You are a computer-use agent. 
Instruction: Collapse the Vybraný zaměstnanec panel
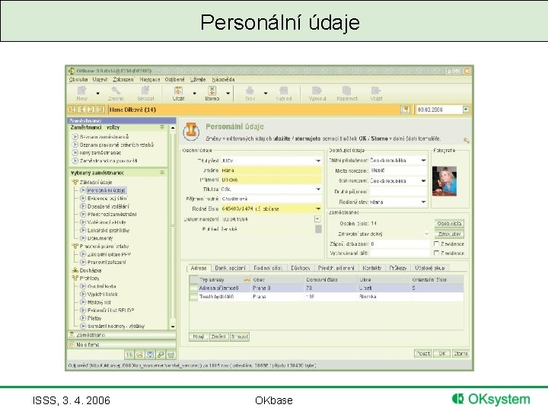[x=162, y=173]
